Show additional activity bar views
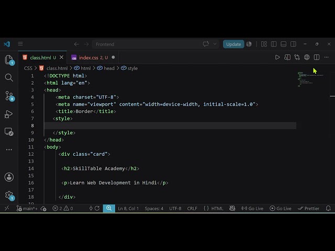The height and width of the screenshot is (251, 335). [x=9, y=150]
